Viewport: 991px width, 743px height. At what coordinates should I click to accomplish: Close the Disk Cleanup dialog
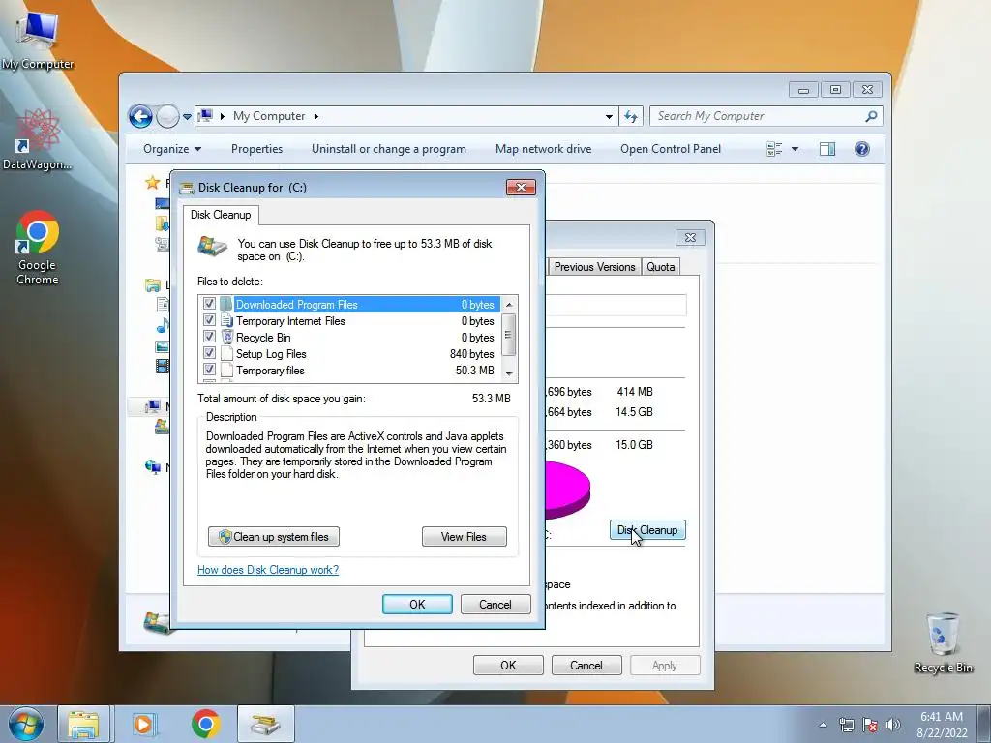tap(521, 187)
